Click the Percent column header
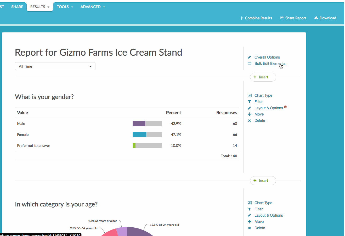 coord(173,113)
